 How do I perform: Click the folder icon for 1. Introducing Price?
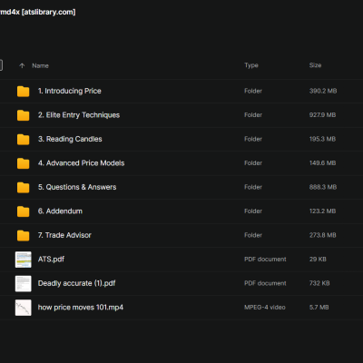coord(23,91)
